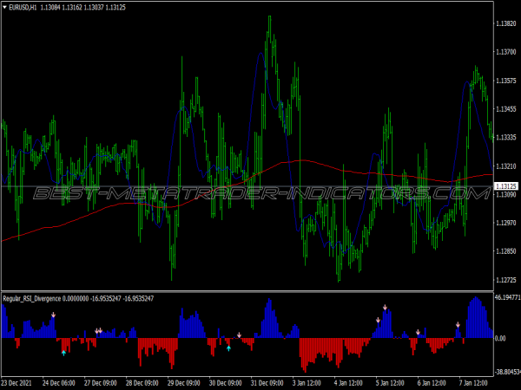
Task: Select the 28 Dec 09:00 time label
Action: (x=142, y=383)
